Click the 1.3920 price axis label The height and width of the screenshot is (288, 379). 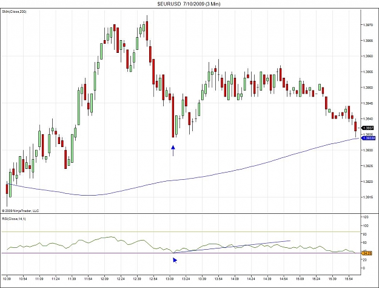click(x=368, y=182)
